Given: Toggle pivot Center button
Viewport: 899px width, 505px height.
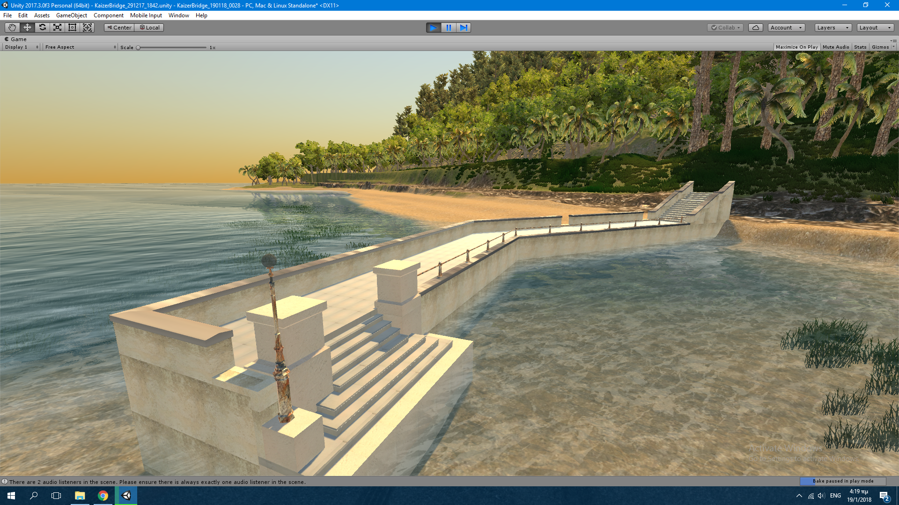Looking at the screenshot, I should point(119,28).
